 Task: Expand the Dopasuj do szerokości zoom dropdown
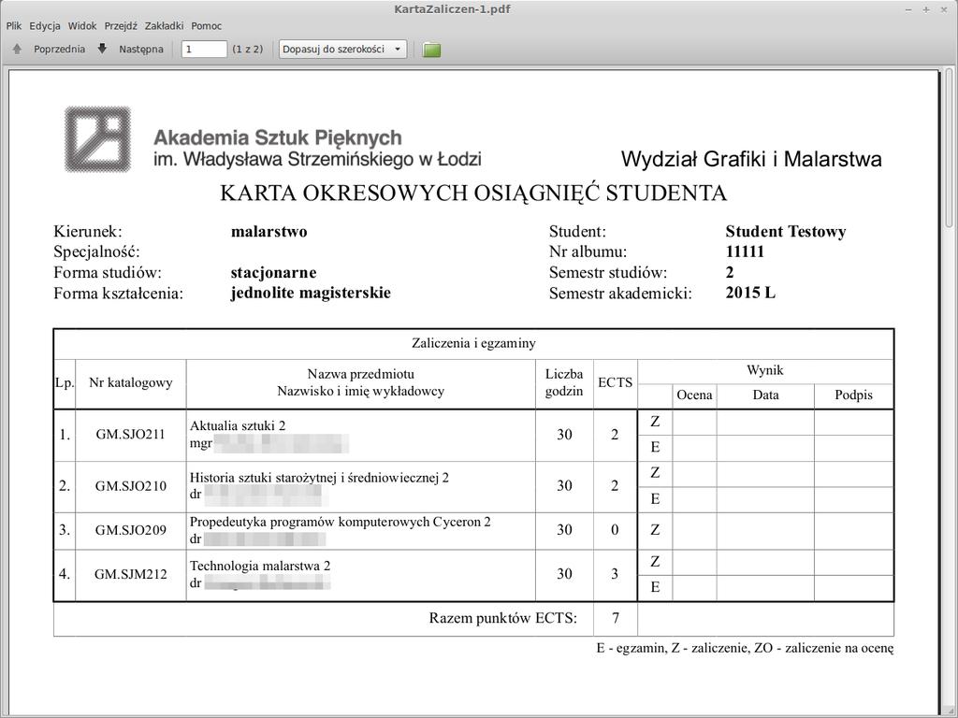342,49
